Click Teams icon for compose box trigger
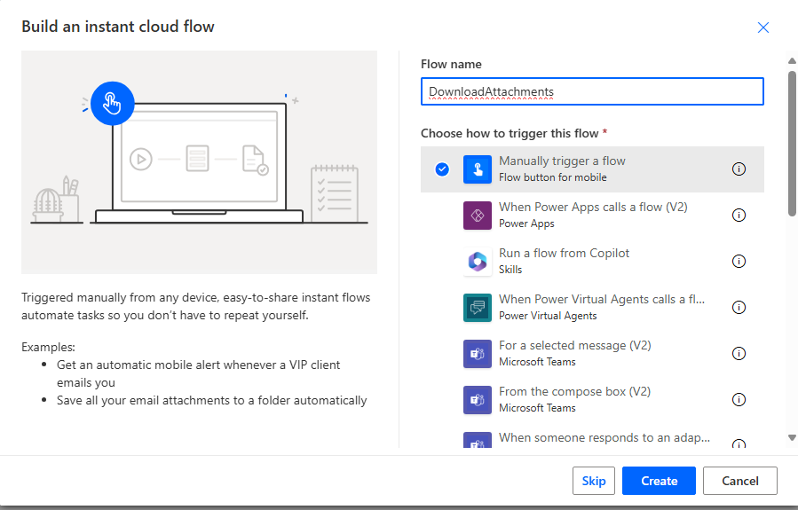The width and height of the screenshot is (798, 510). (x=478, y=400)
